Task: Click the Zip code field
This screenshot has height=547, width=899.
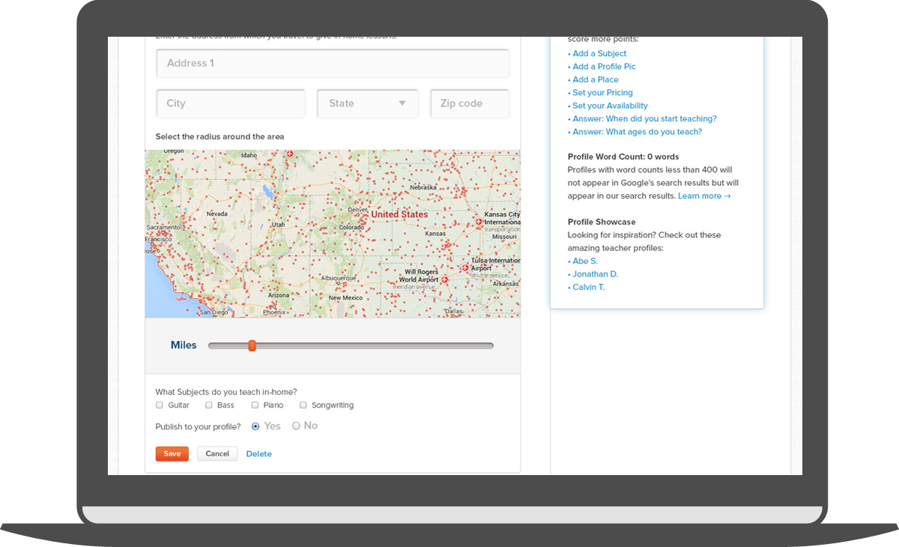Action: (470, 103)
